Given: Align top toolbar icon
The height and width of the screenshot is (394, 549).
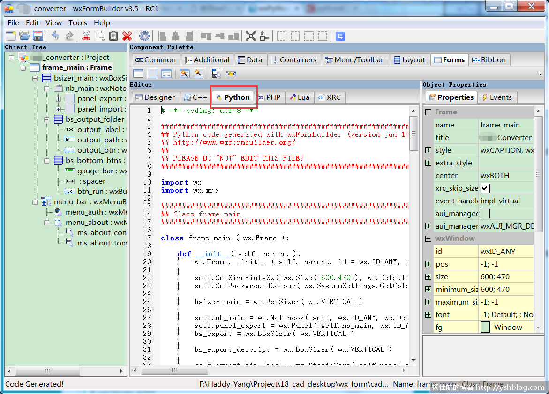Looking at the screenshot, I should (x=206, y=36).
